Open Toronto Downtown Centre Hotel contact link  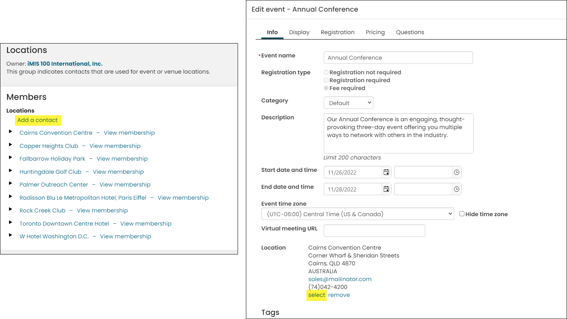click(x=64, y=224)
